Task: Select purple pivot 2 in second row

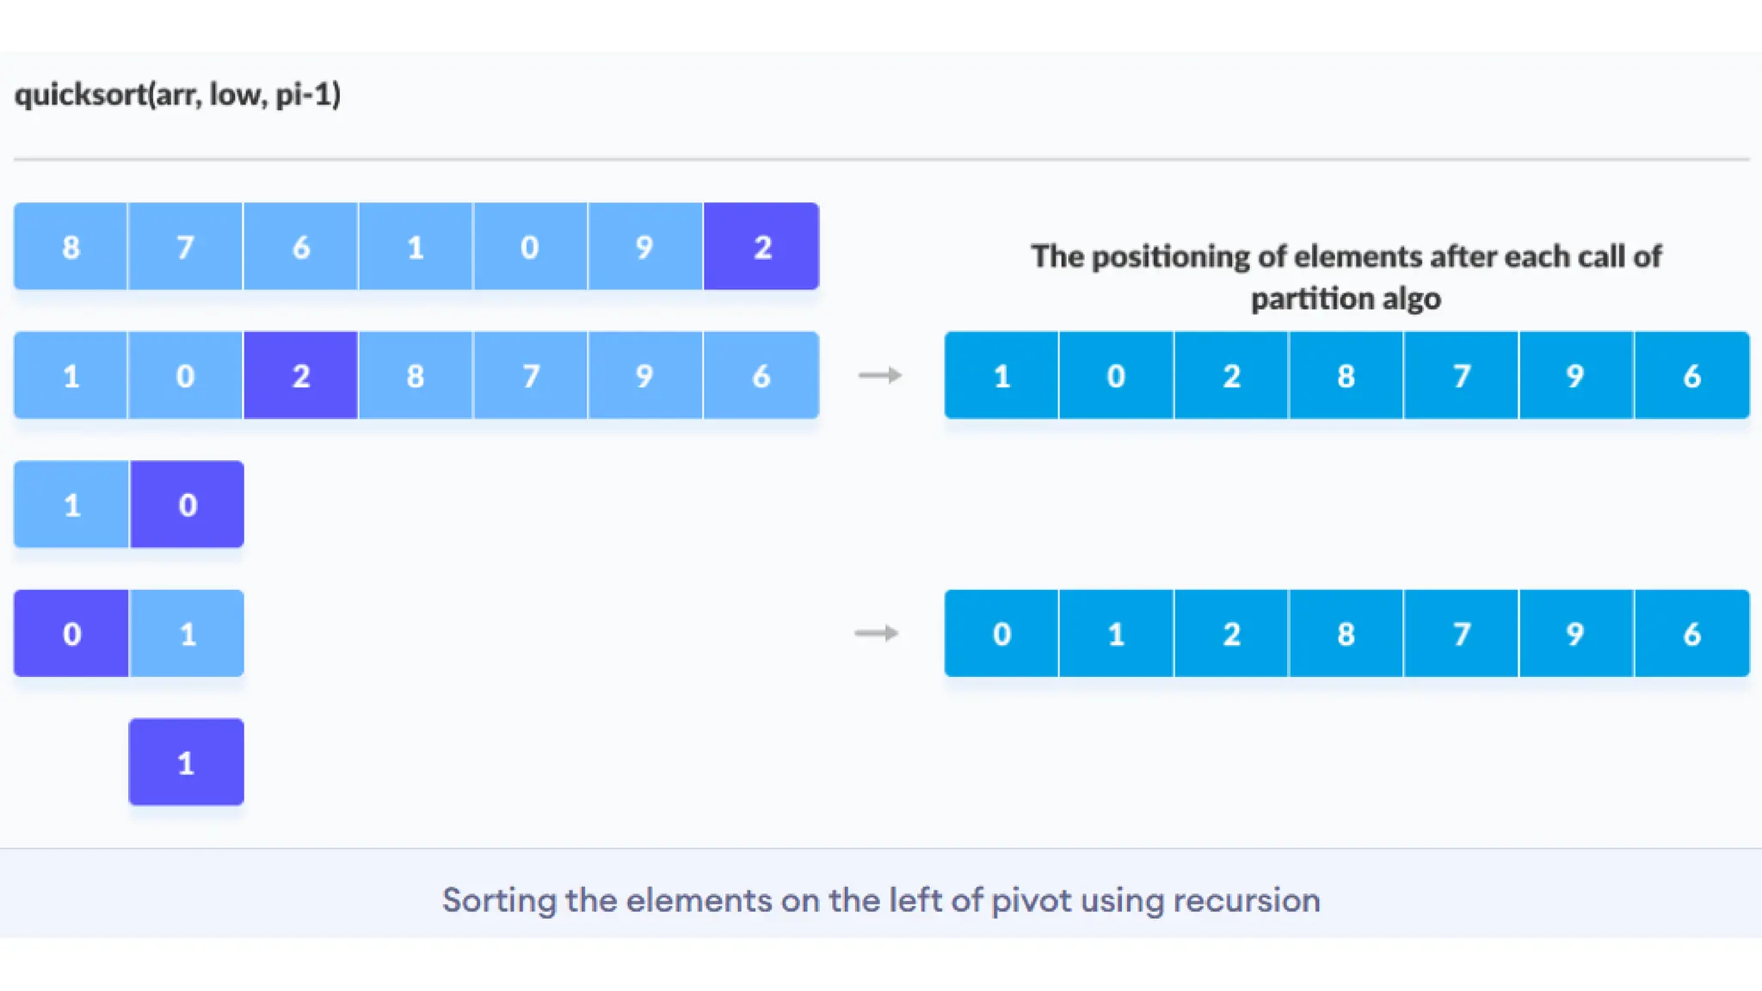Action: click(x=300, y=375)
